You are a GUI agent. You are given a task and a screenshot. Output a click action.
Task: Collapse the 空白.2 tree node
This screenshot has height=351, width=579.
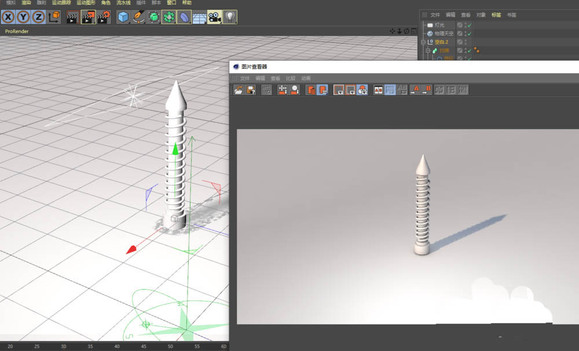[424, 42]
